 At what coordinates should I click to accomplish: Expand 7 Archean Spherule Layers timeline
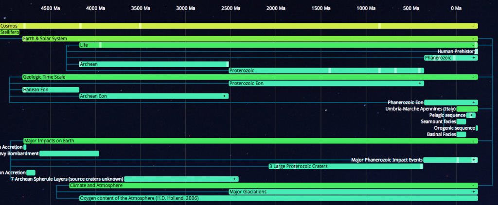234,179
